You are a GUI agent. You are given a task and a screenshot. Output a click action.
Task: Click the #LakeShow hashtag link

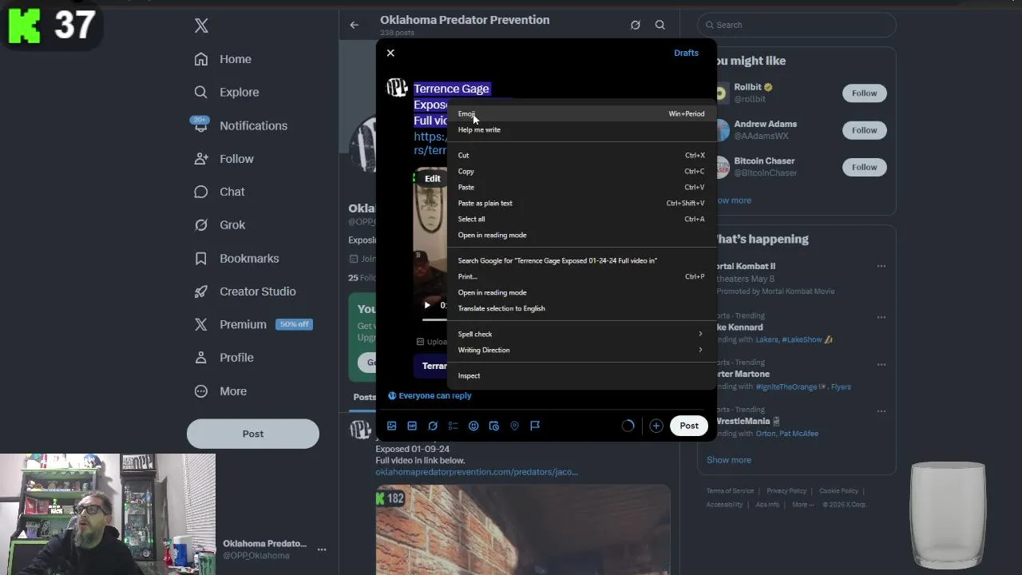coord(800,339)
